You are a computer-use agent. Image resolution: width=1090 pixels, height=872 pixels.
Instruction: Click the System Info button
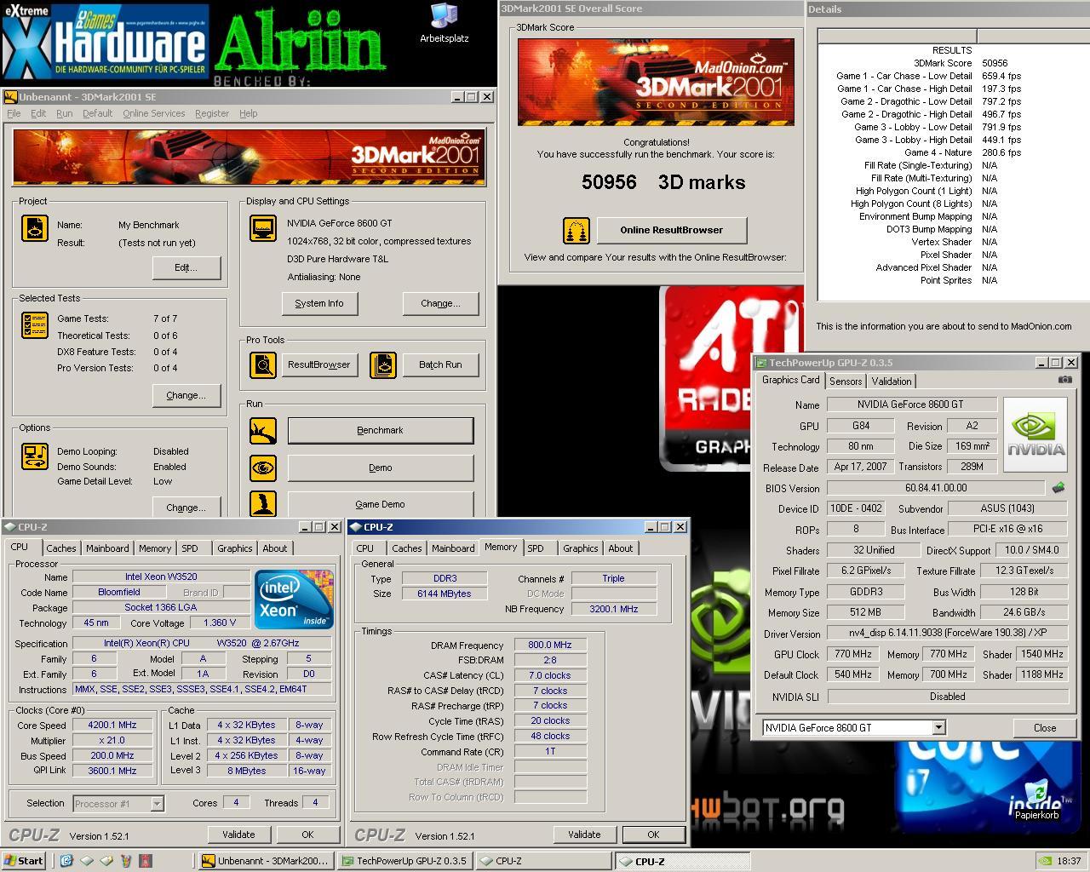[319, 303]
